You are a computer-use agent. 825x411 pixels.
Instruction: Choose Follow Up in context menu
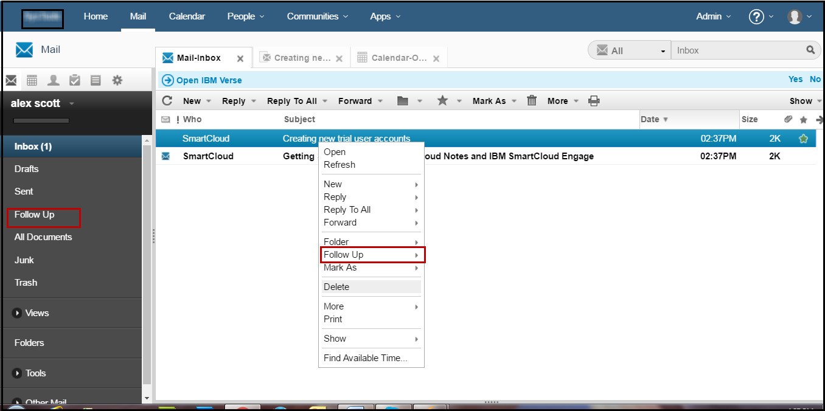click(372, 255)
